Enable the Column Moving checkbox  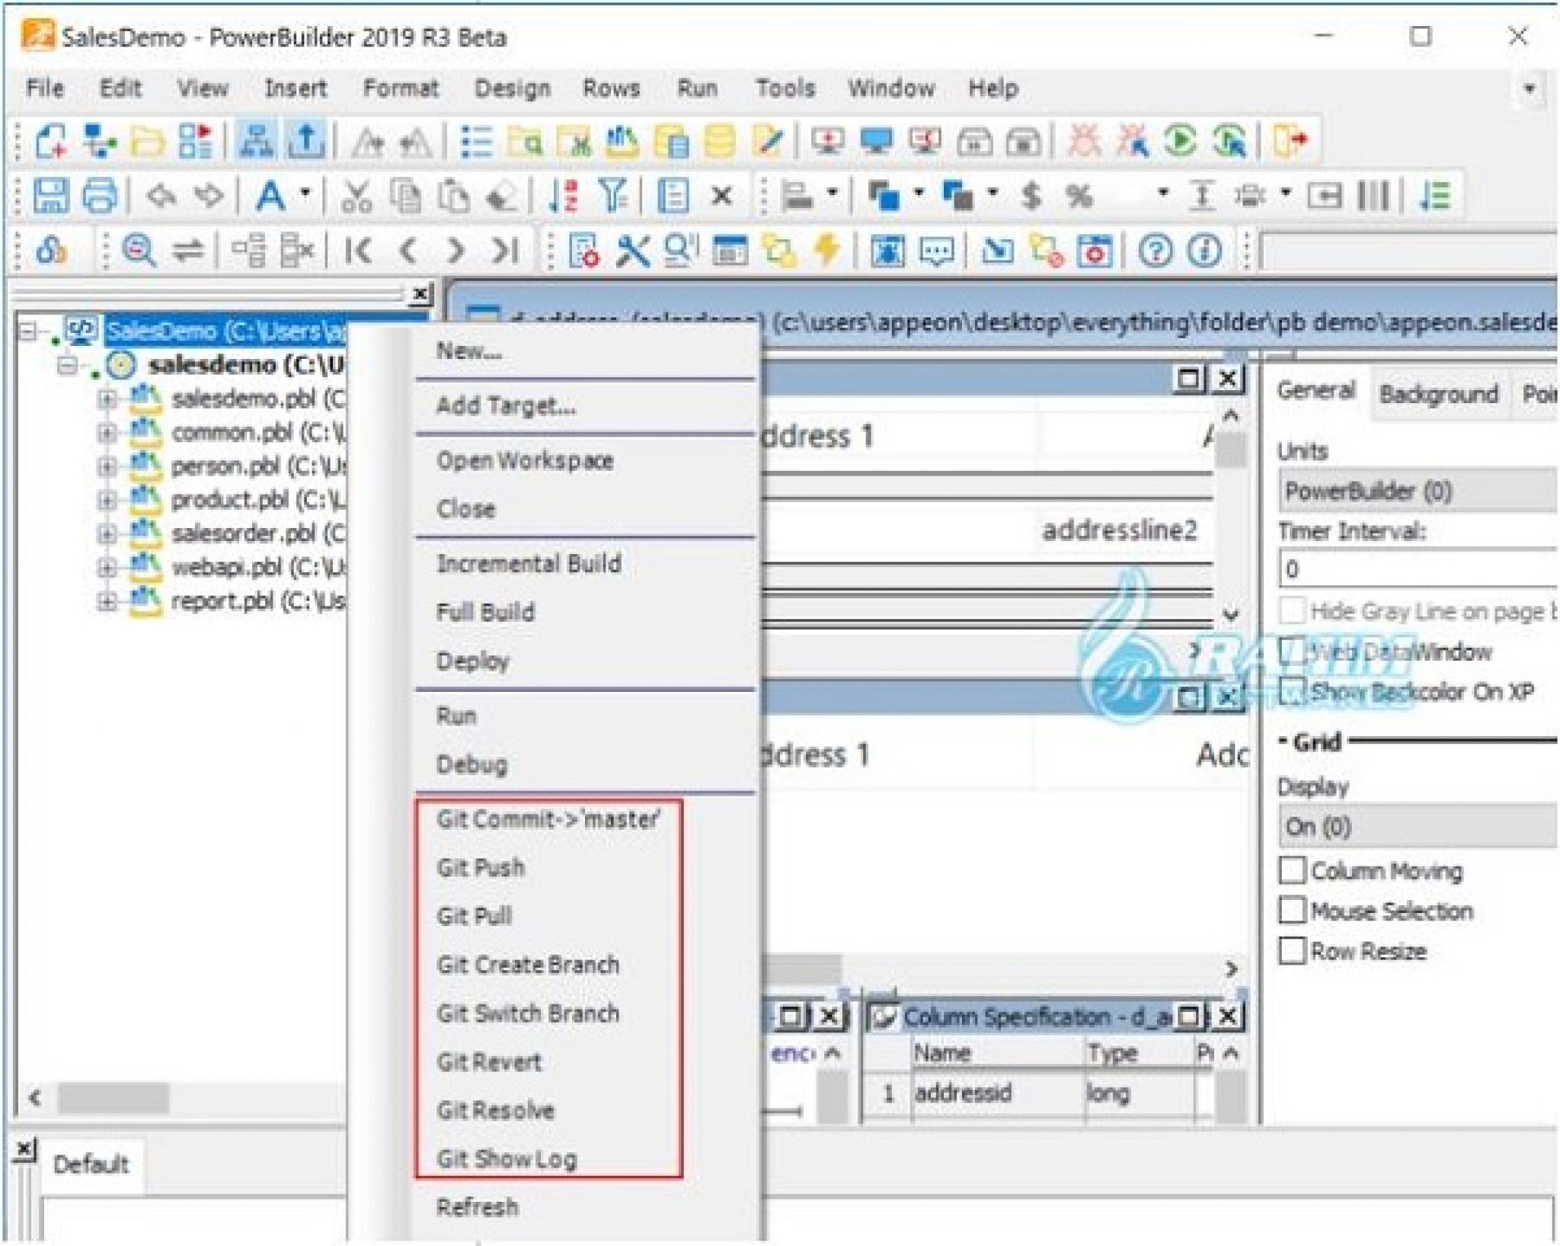point(1292,870)
